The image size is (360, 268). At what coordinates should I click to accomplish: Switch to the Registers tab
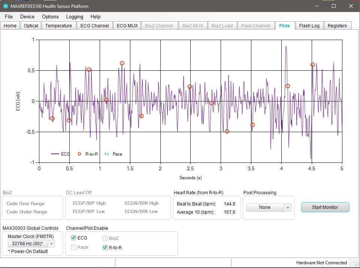point(337,25)
